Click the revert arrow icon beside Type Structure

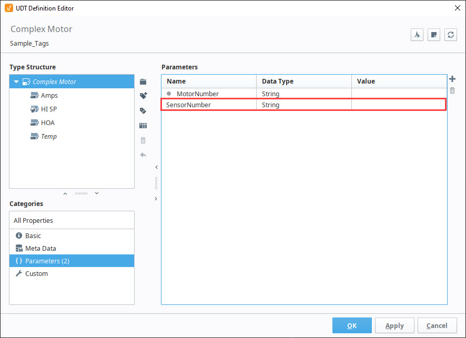143,155
